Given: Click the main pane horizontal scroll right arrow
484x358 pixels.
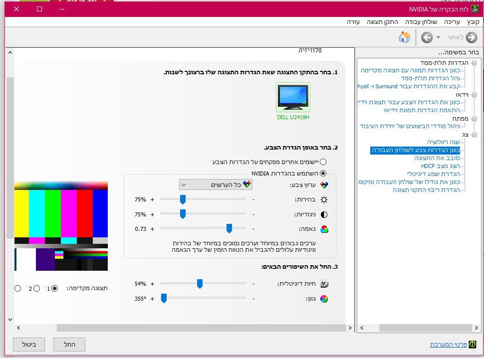Looking at the screenshot, I should pyautogui.click(x=350, y=328).
